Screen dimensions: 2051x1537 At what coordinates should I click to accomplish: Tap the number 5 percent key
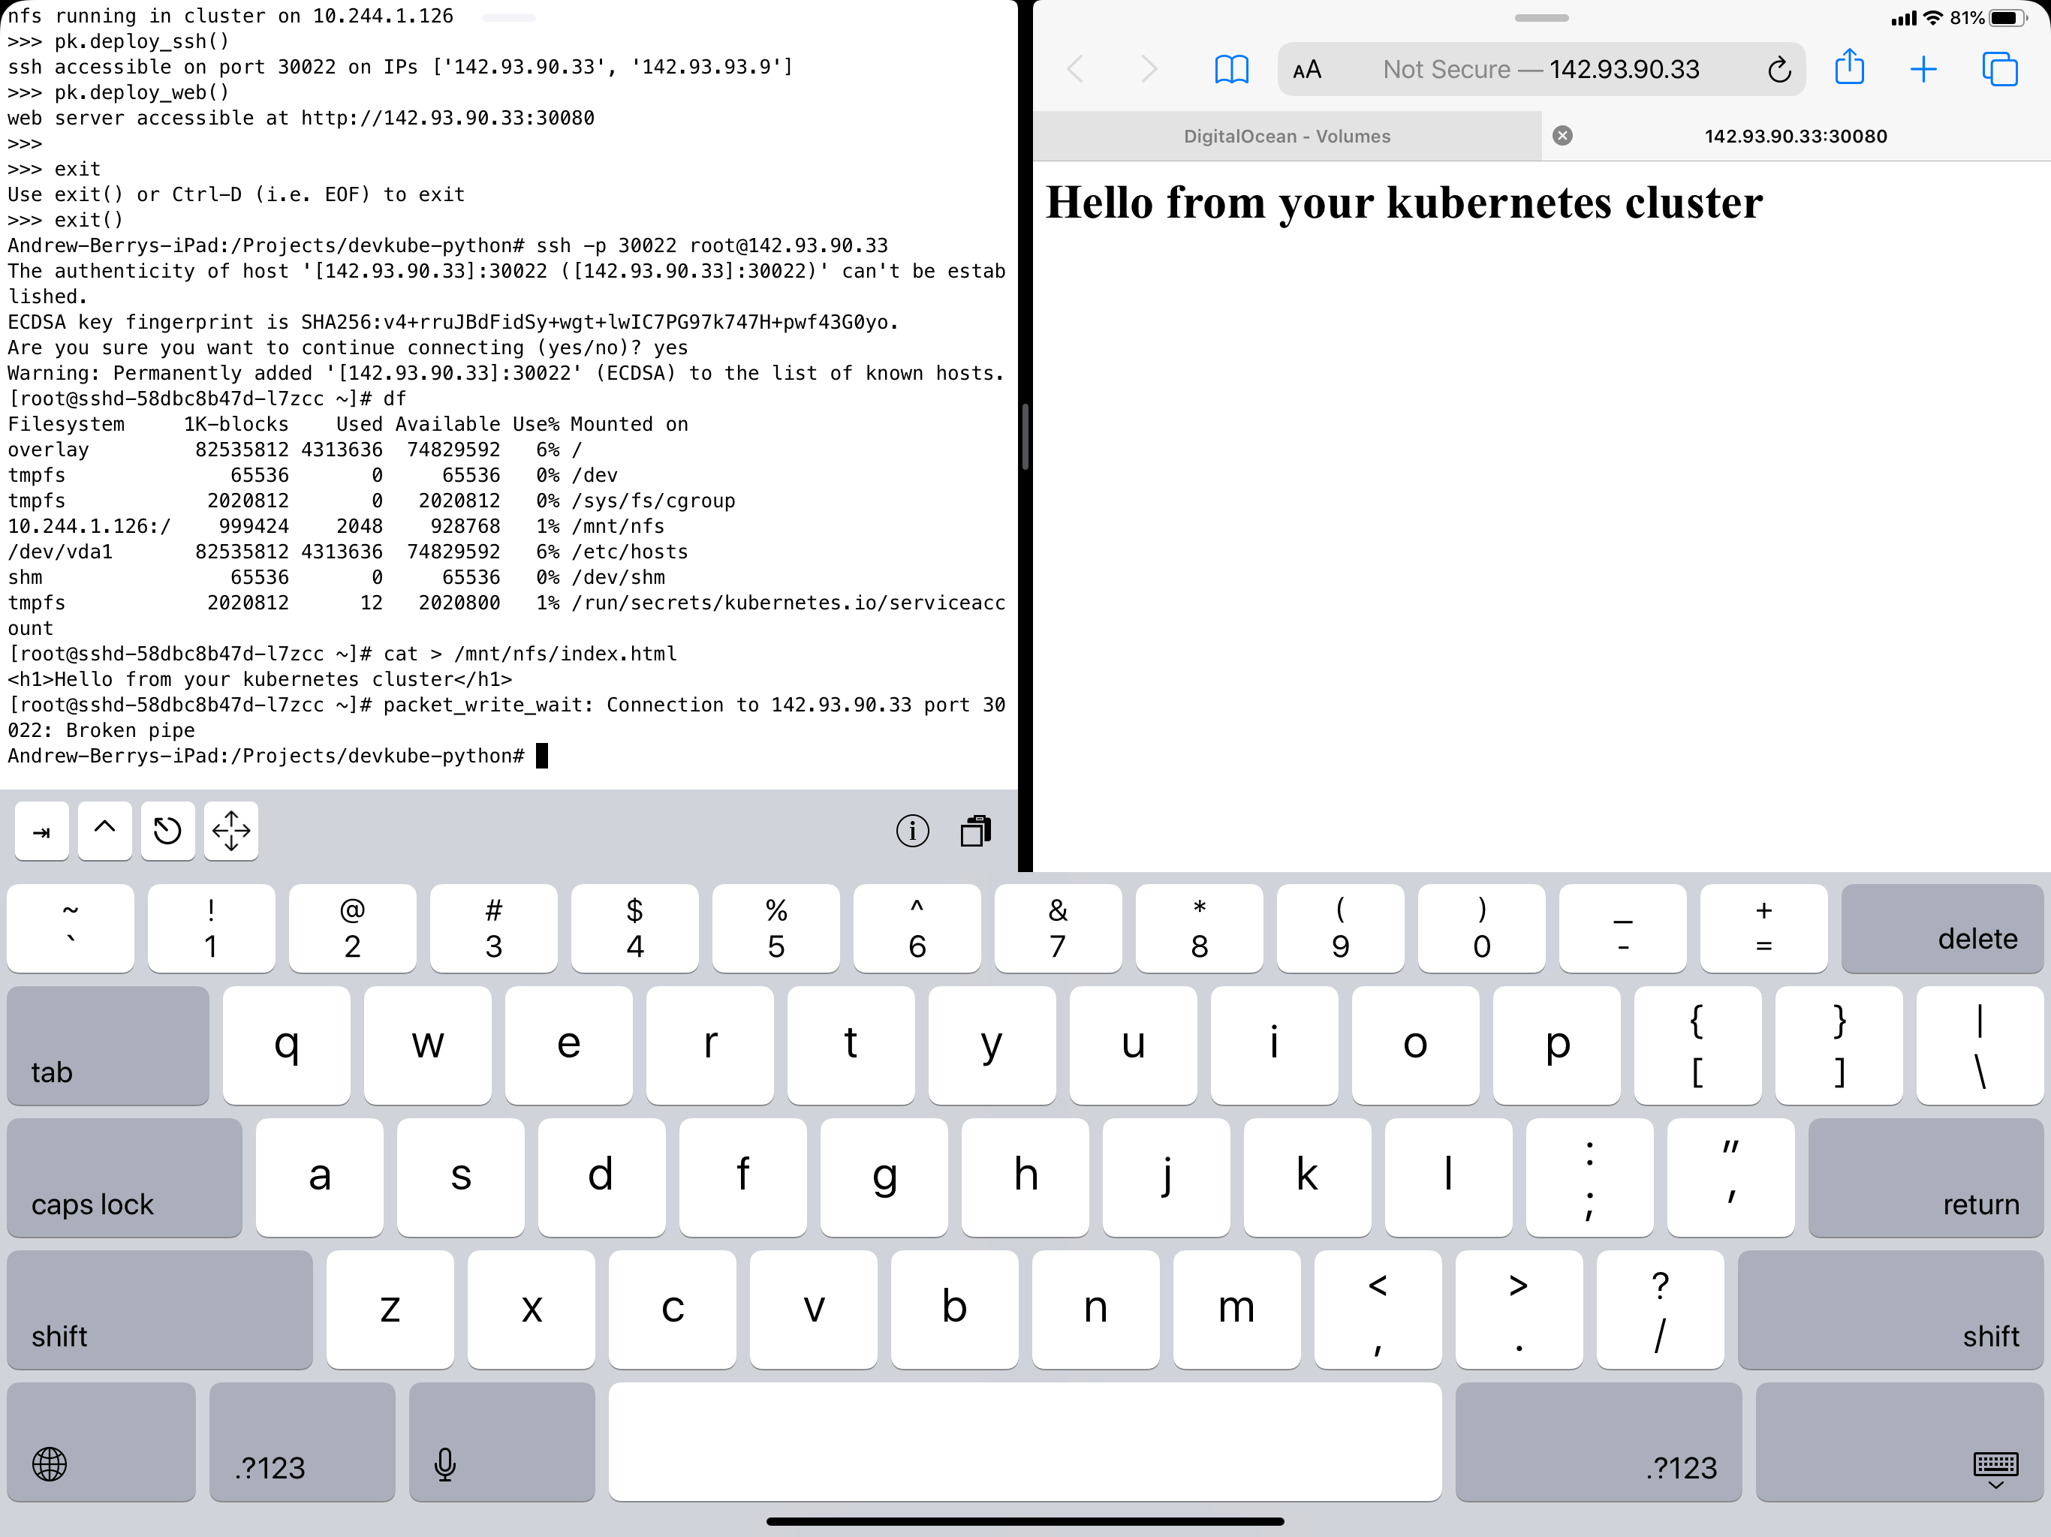(776, 928)
